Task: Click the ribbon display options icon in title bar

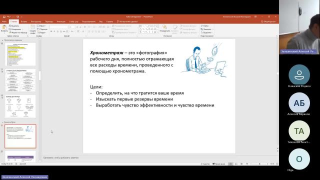Action: (255, 16)
